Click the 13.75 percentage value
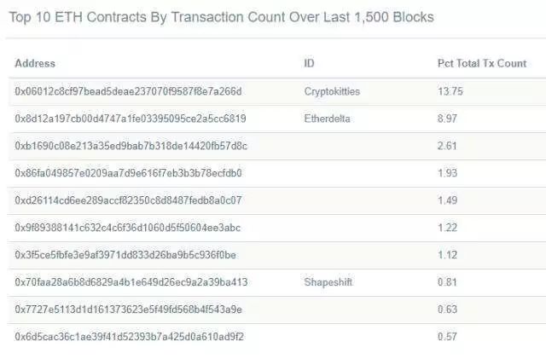 coord(450,91)
